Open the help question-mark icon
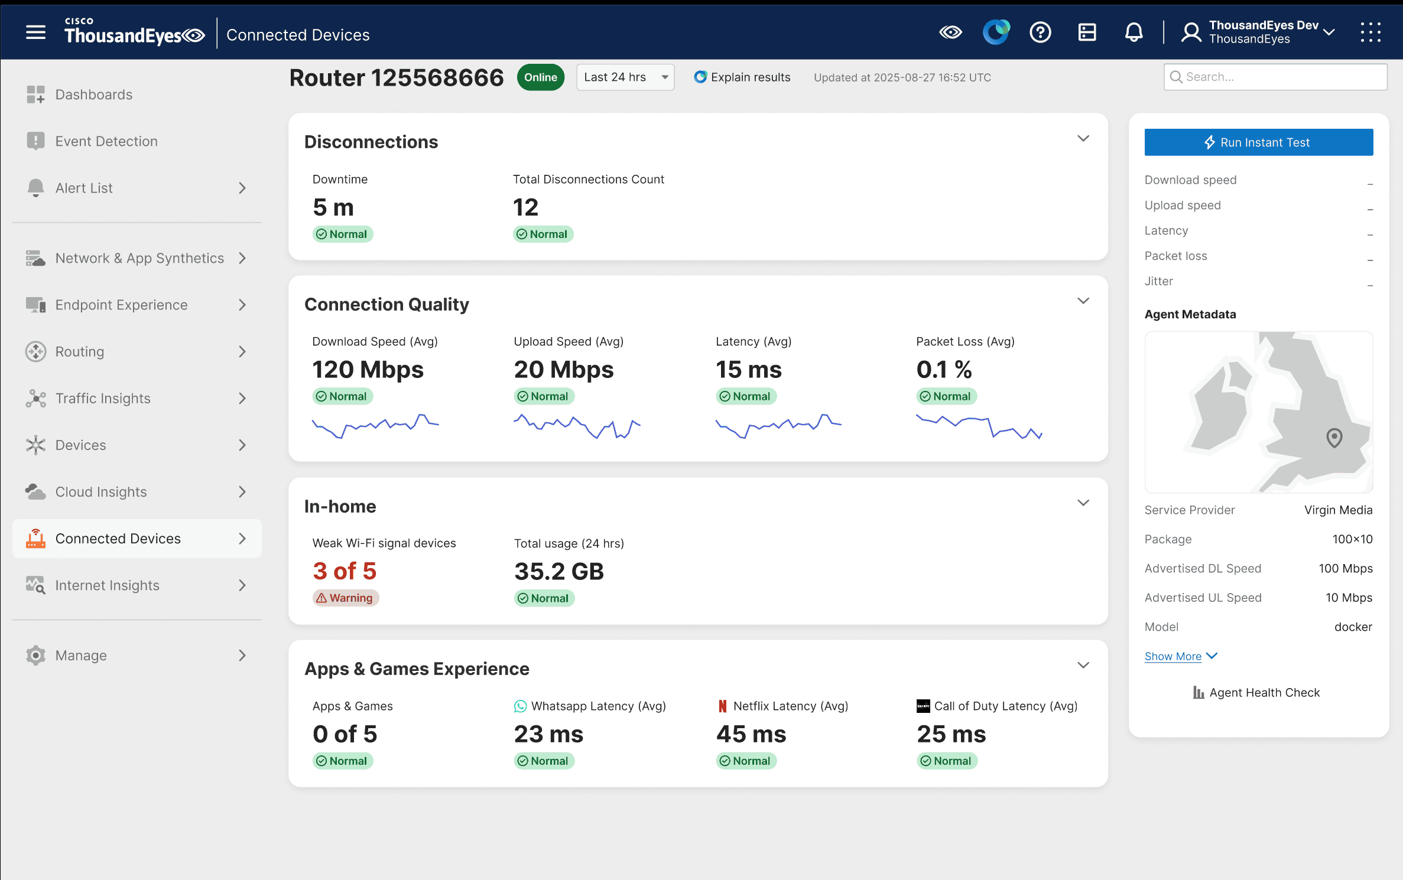1403x880 pixels. (1041, 32)
